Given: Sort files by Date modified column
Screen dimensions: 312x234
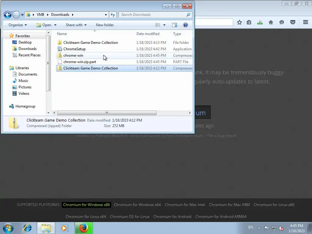Looking at the screenshot, I should pos(148,34).
